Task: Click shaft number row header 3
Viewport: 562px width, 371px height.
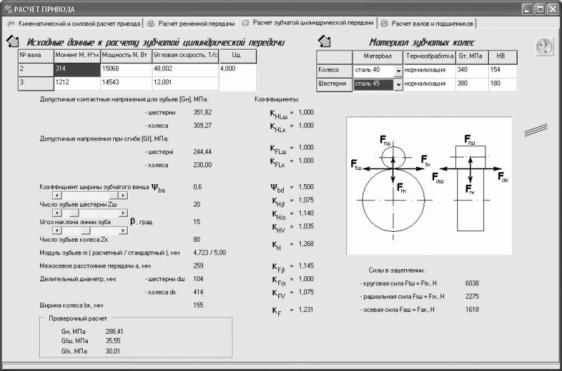Action: click(36, 84)
